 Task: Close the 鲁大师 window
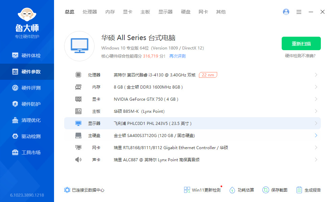coord(322,12)
